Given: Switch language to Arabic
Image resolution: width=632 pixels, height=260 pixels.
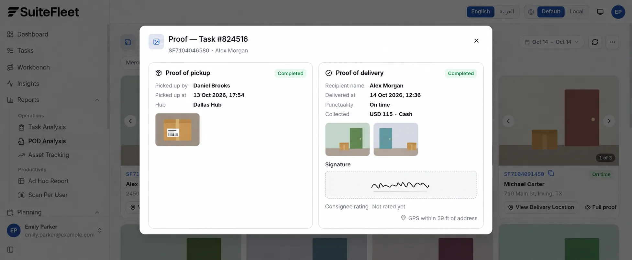Looking at the screenshot, I should (x=507, y=12).
